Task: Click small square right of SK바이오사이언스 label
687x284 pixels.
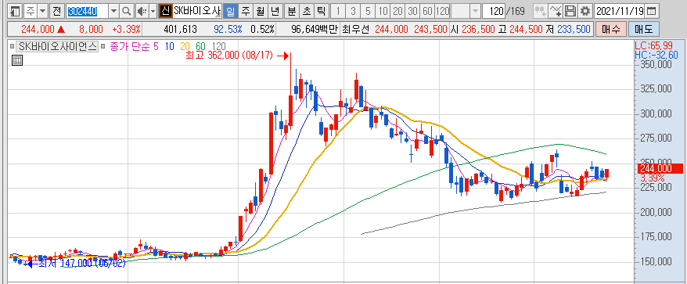Action: click(103, 46)
